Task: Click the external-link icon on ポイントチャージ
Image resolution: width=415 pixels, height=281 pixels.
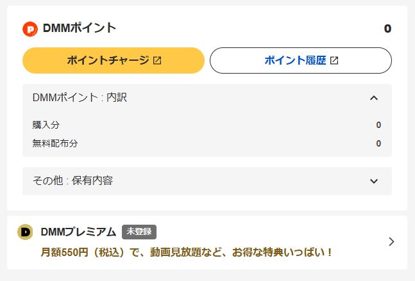Action: pos(157,61)
